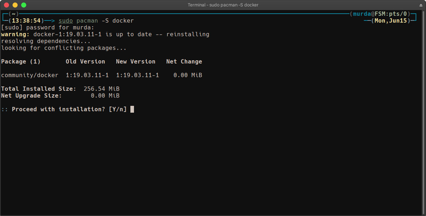Click the yellow minimize window button
Image resolution: width=426 pixels, height=216 pixels.
(15, 5)
